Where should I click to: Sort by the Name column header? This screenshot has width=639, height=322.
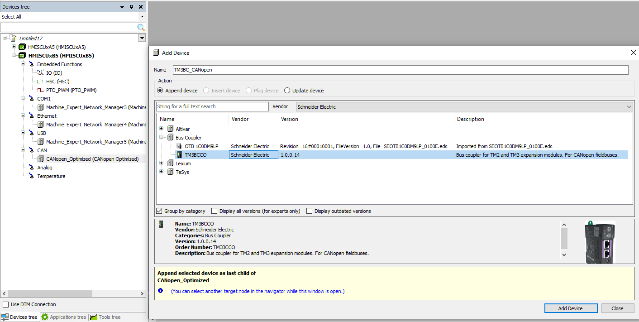coord(193,119)
